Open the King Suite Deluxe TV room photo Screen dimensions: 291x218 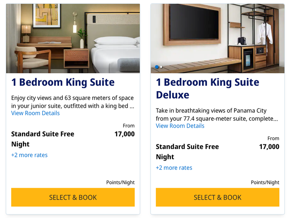217,38
